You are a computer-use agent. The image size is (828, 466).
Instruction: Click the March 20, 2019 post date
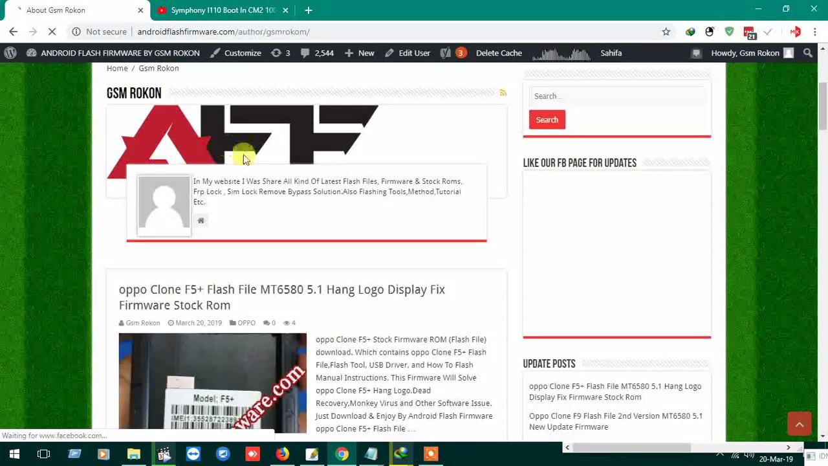(199, 323)
